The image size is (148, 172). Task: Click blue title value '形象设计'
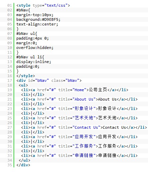click(84, 109)
